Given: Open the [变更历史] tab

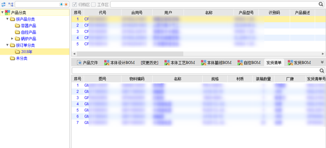Looking at the screenshot, I should 150,63.
